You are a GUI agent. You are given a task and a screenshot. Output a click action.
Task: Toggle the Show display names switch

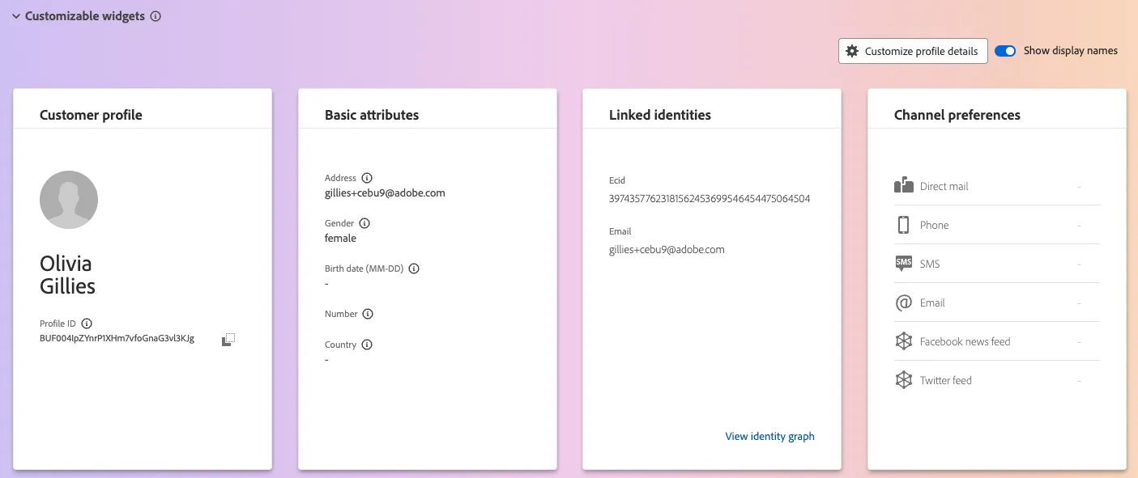1005,51
